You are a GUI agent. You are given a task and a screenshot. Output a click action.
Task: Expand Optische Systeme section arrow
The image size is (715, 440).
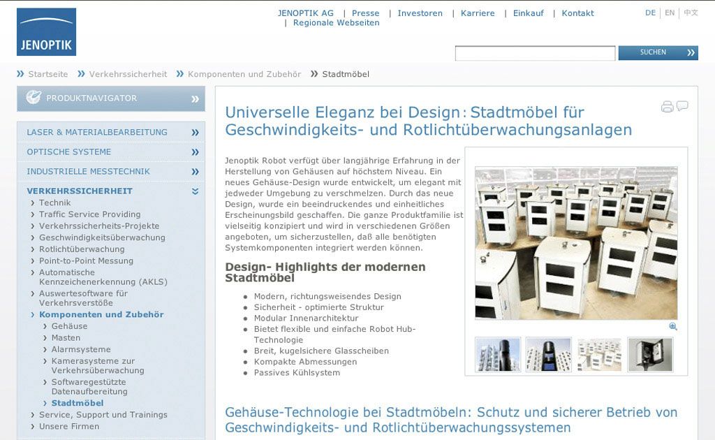point(196,152)
